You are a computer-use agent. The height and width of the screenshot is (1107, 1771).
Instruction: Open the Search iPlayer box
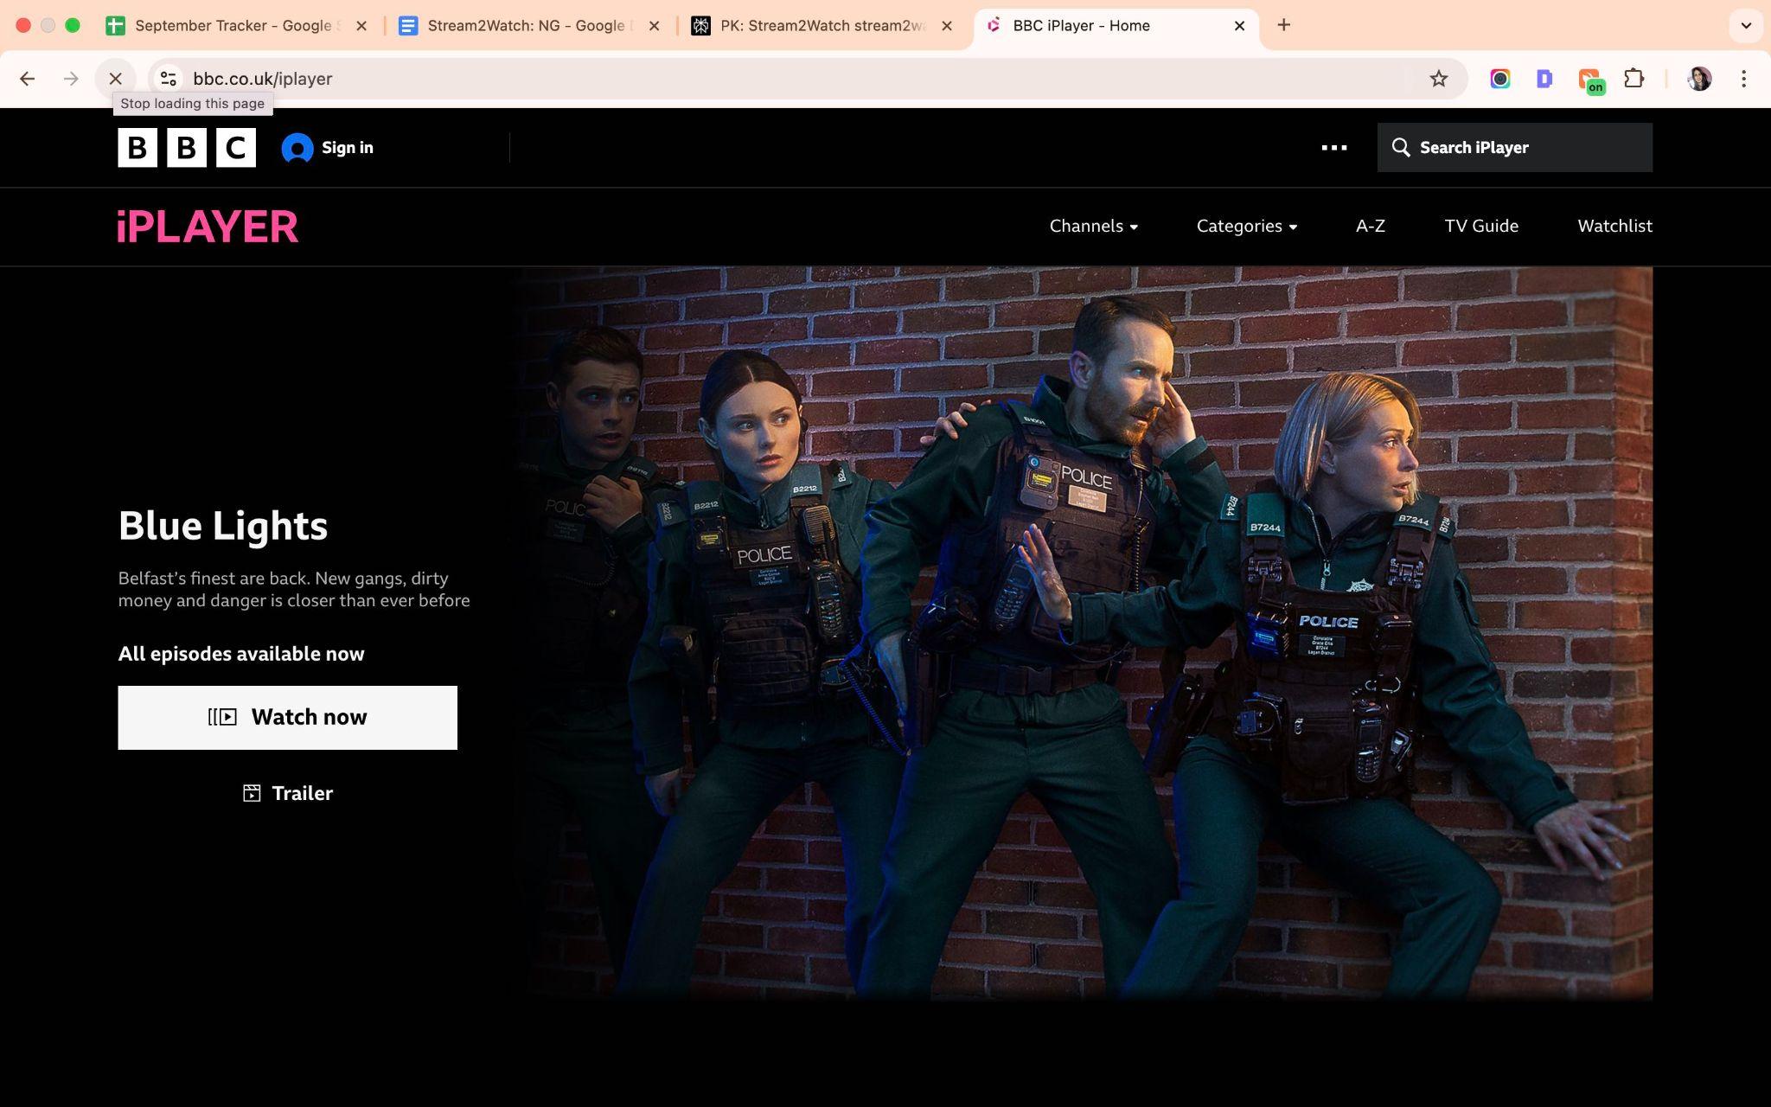click(x=1513, y=147)
